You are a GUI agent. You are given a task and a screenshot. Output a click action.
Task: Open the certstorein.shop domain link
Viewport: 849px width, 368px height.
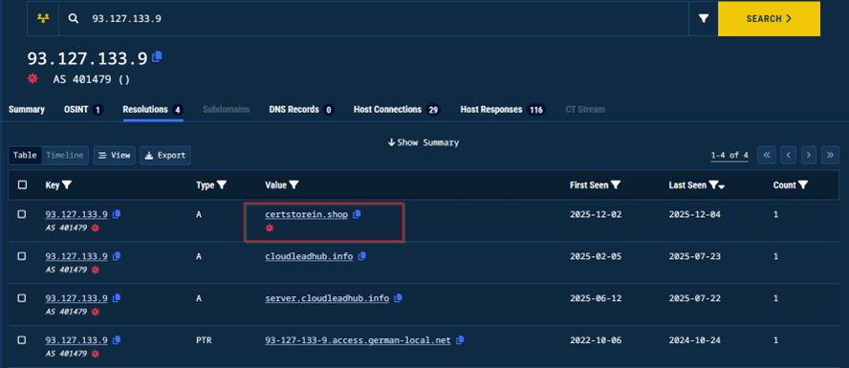pos(307,214)
